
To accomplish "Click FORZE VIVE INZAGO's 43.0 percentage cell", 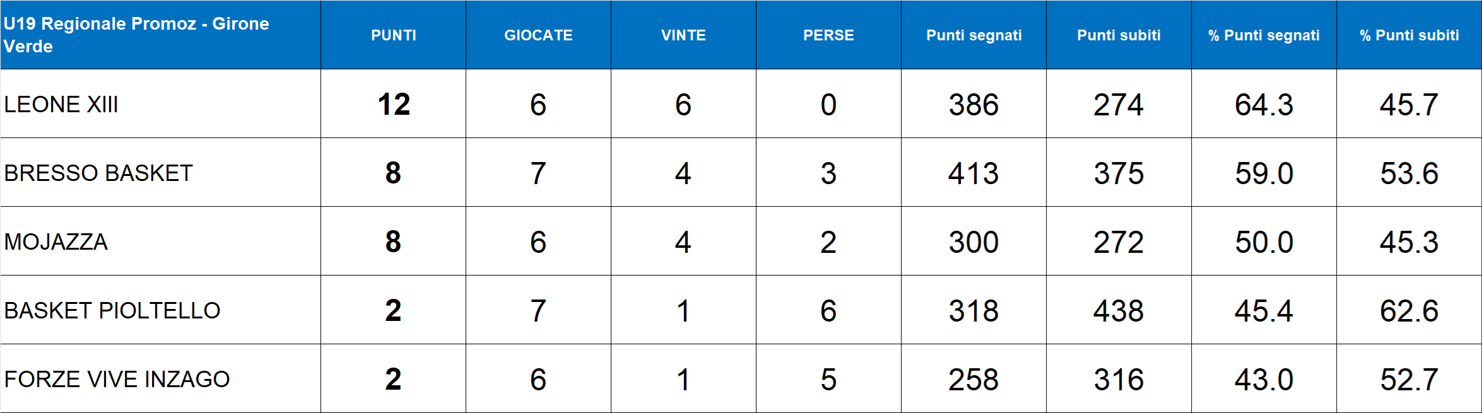I will pyautogui.click(x=1264, y=379).
